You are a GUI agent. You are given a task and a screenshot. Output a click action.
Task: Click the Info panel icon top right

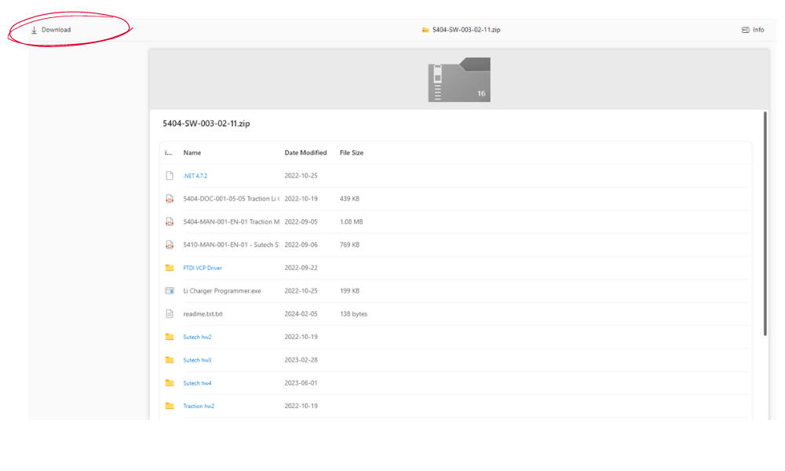[x=744, y=29]
